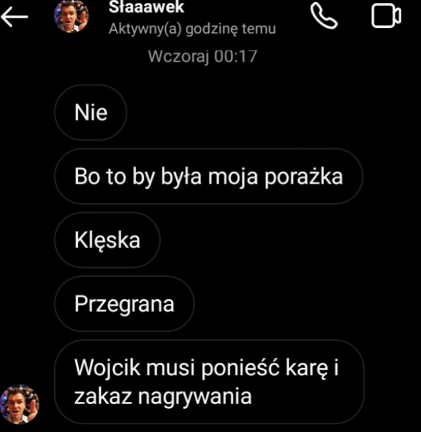
Task: Tap "zakaz nagrywania" text in last message
Action: [163, 396]
